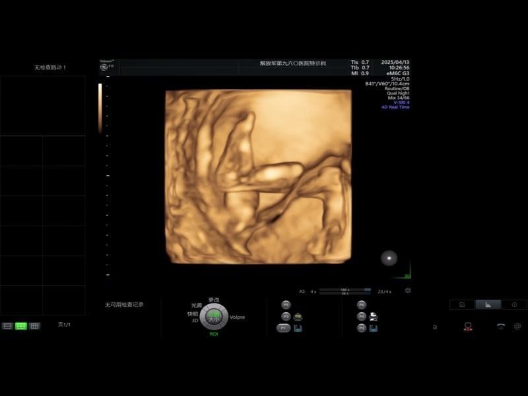The image size is (528, 396).
Task: Click the P3 button
Action: click(x=286, y=317)
